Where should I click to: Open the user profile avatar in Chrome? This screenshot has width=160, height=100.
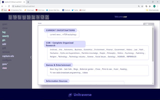(x=154, y=6)
